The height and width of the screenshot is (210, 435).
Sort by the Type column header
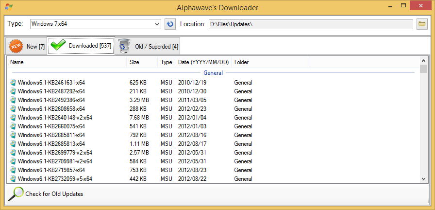point(167,62)
